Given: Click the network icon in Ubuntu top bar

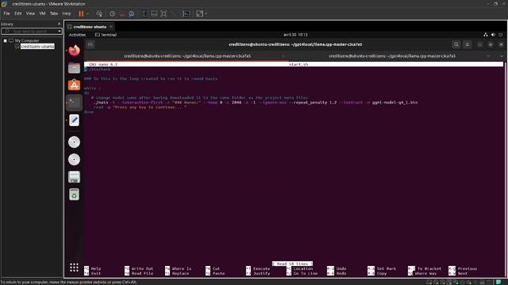Looking at the screenshot, I should coord(485,35).
